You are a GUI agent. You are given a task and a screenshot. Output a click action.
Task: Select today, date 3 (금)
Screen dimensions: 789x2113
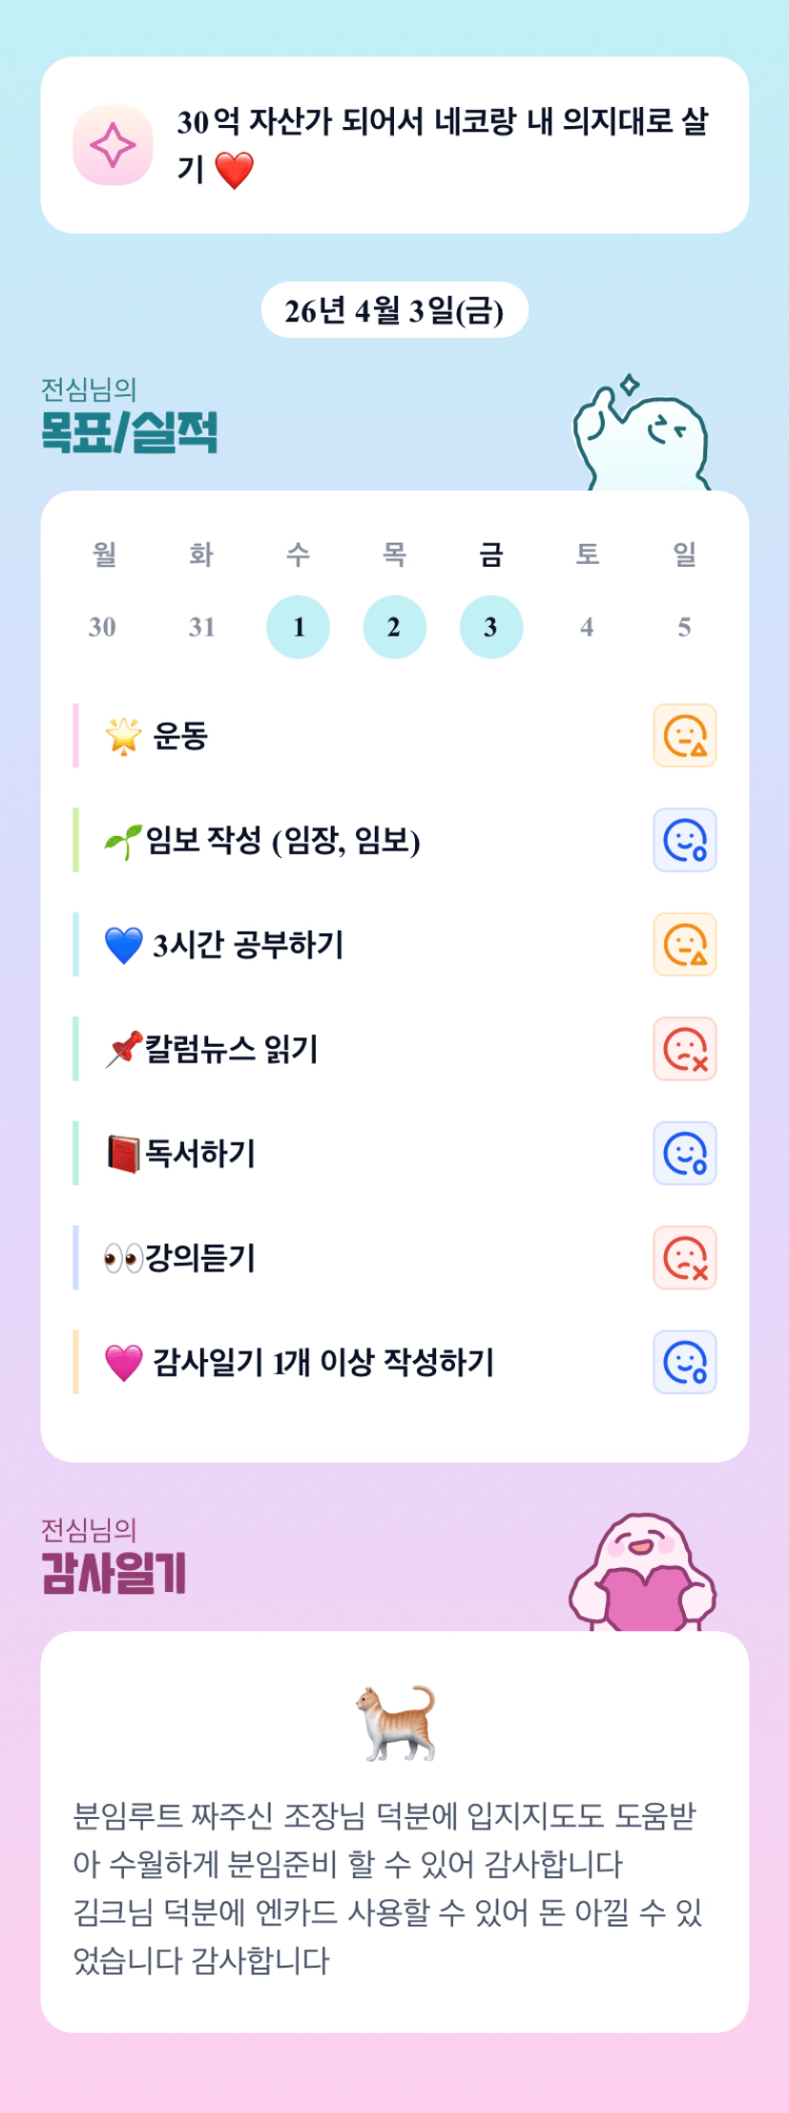pos(490,627)
